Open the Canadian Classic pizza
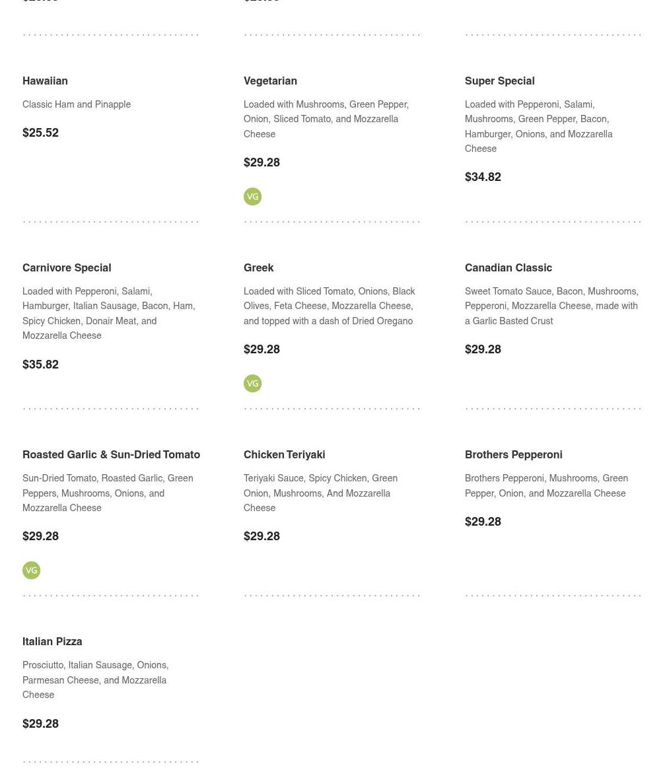The width and height of the screenshot is (667, 770). pyautogui.click(x=508, y=268)
